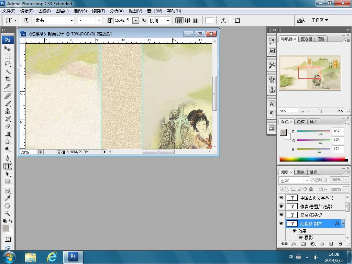Open the 填充 fill slider arrow
Image resolution: width=352 pixels, height=264 pixels.
tap(346, 189)
